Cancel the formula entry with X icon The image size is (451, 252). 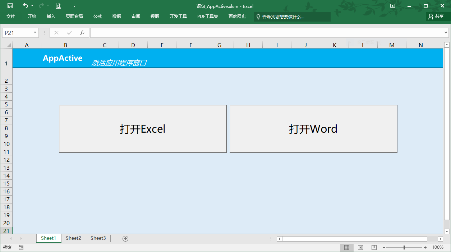pyautogui.click(x=56, y=33)
